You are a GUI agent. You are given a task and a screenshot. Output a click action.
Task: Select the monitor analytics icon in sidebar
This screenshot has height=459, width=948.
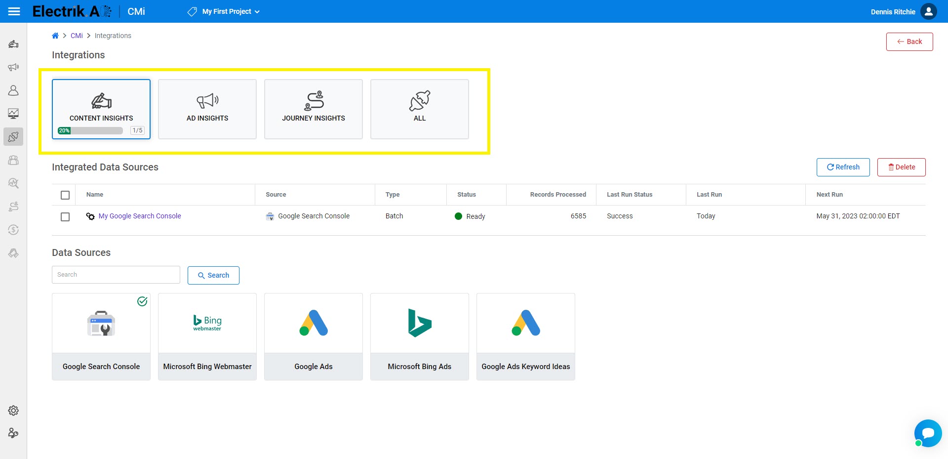pyautogui.click(x=13, y=114)
